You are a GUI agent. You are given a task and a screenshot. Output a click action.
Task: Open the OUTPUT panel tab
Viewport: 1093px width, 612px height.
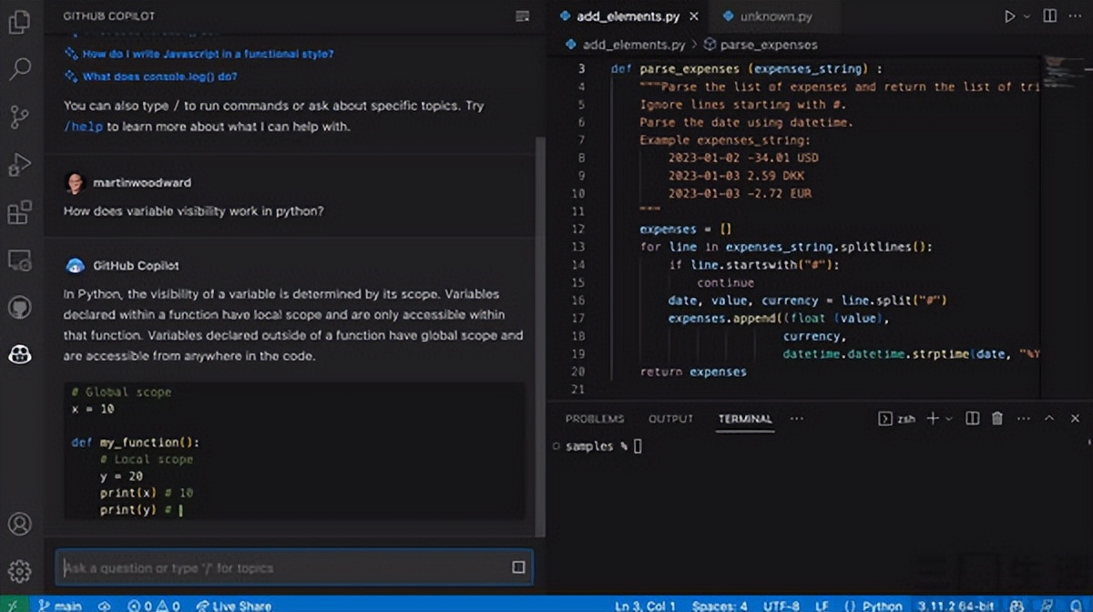670,419
